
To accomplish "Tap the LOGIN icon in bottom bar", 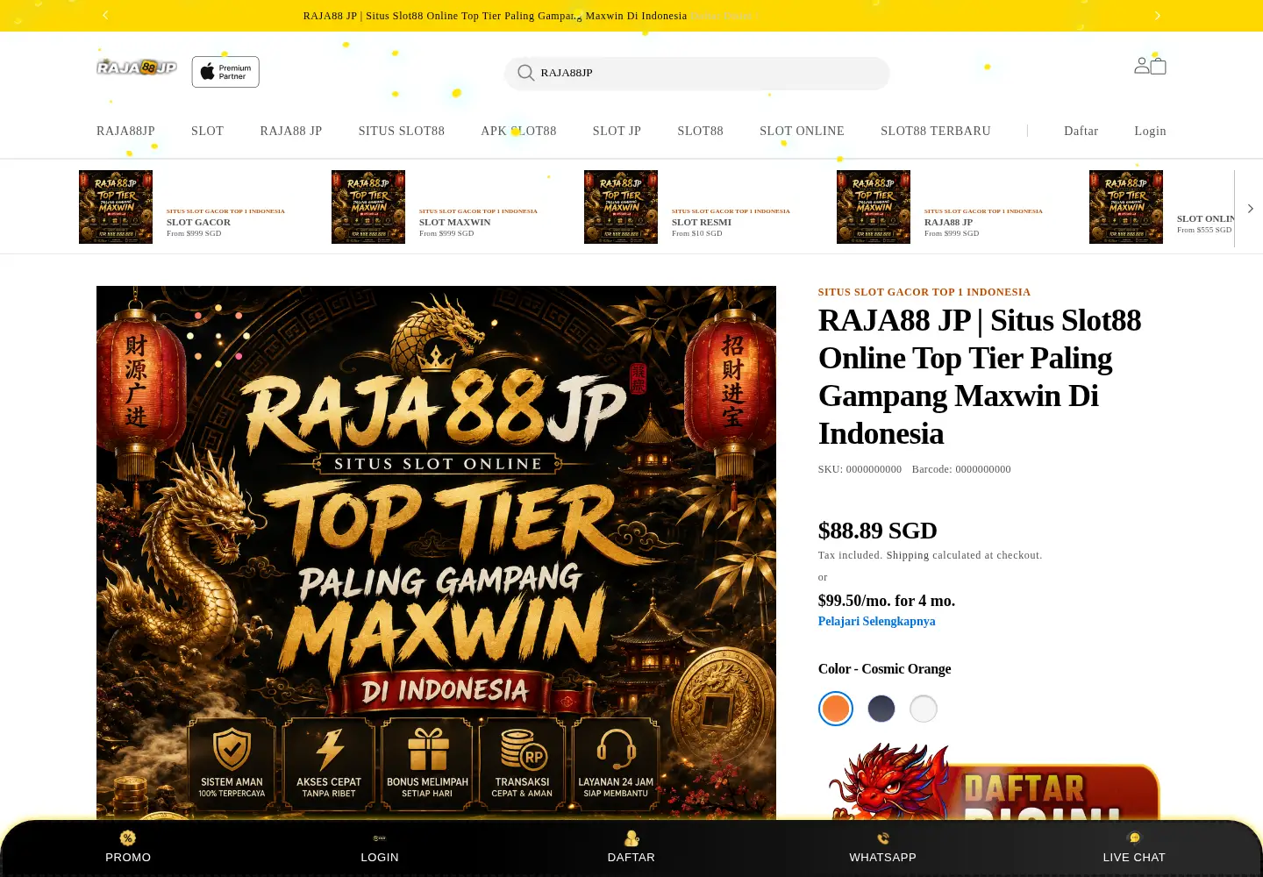I will 380,838.
